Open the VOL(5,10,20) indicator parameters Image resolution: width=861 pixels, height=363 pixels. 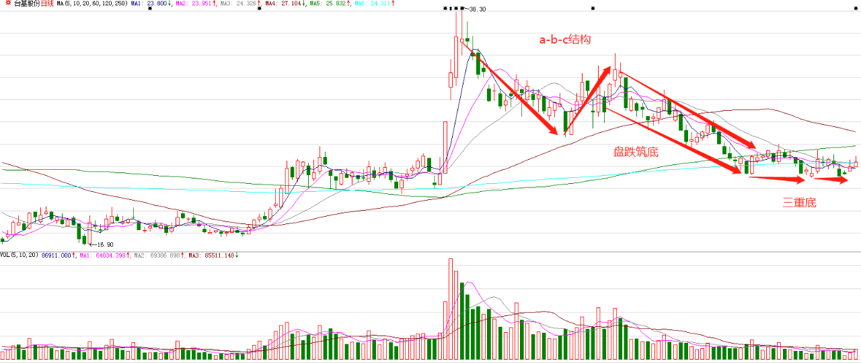point(20,256)
